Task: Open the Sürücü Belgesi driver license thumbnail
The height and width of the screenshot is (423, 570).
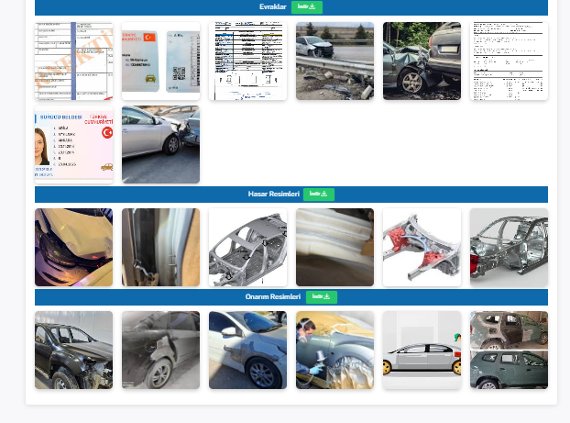Action: pos(74,145)
